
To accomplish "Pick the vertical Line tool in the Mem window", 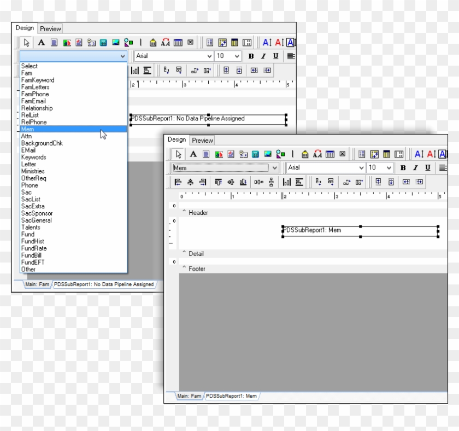I will 292,154.
